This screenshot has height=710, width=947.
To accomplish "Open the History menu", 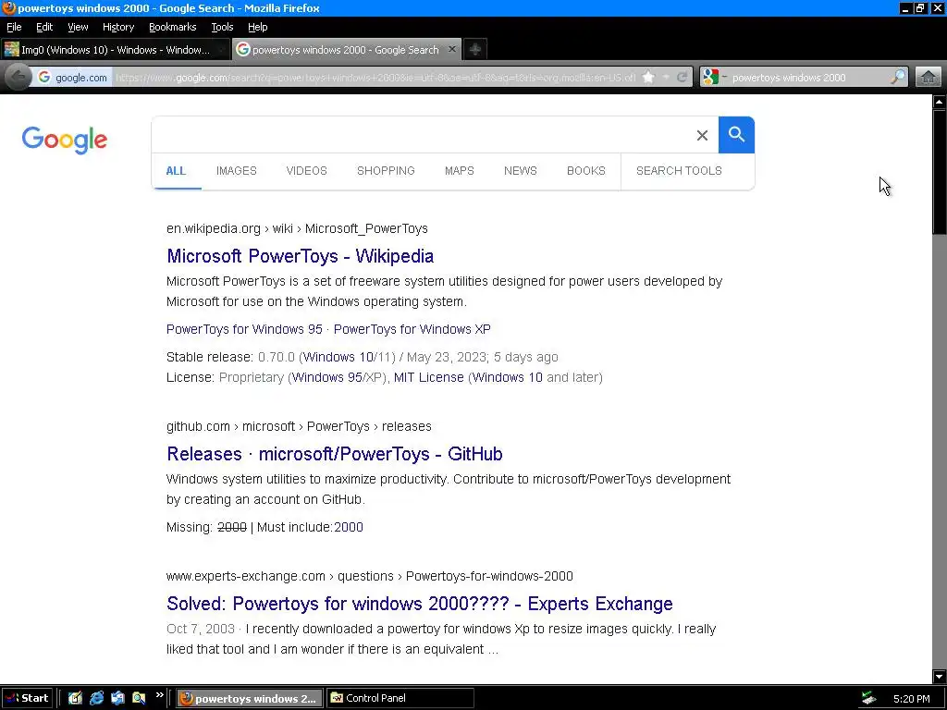I will click(x=118, y=27).
